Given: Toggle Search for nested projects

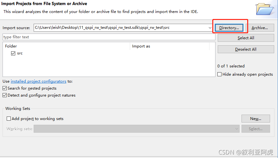Looking at the screenshot, I should 5,88.
